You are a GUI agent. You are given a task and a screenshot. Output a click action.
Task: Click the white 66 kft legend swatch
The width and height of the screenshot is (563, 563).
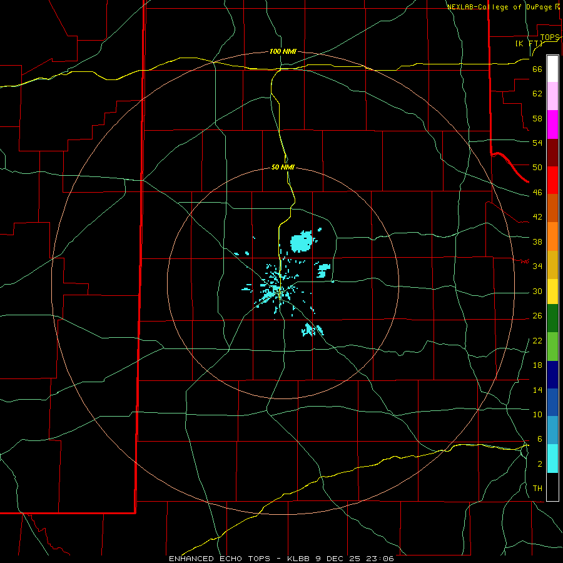[552, 69]
